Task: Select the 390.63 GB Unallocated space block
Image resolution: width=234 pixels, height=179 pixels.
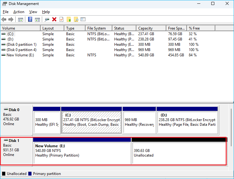Action: (179, 153)
